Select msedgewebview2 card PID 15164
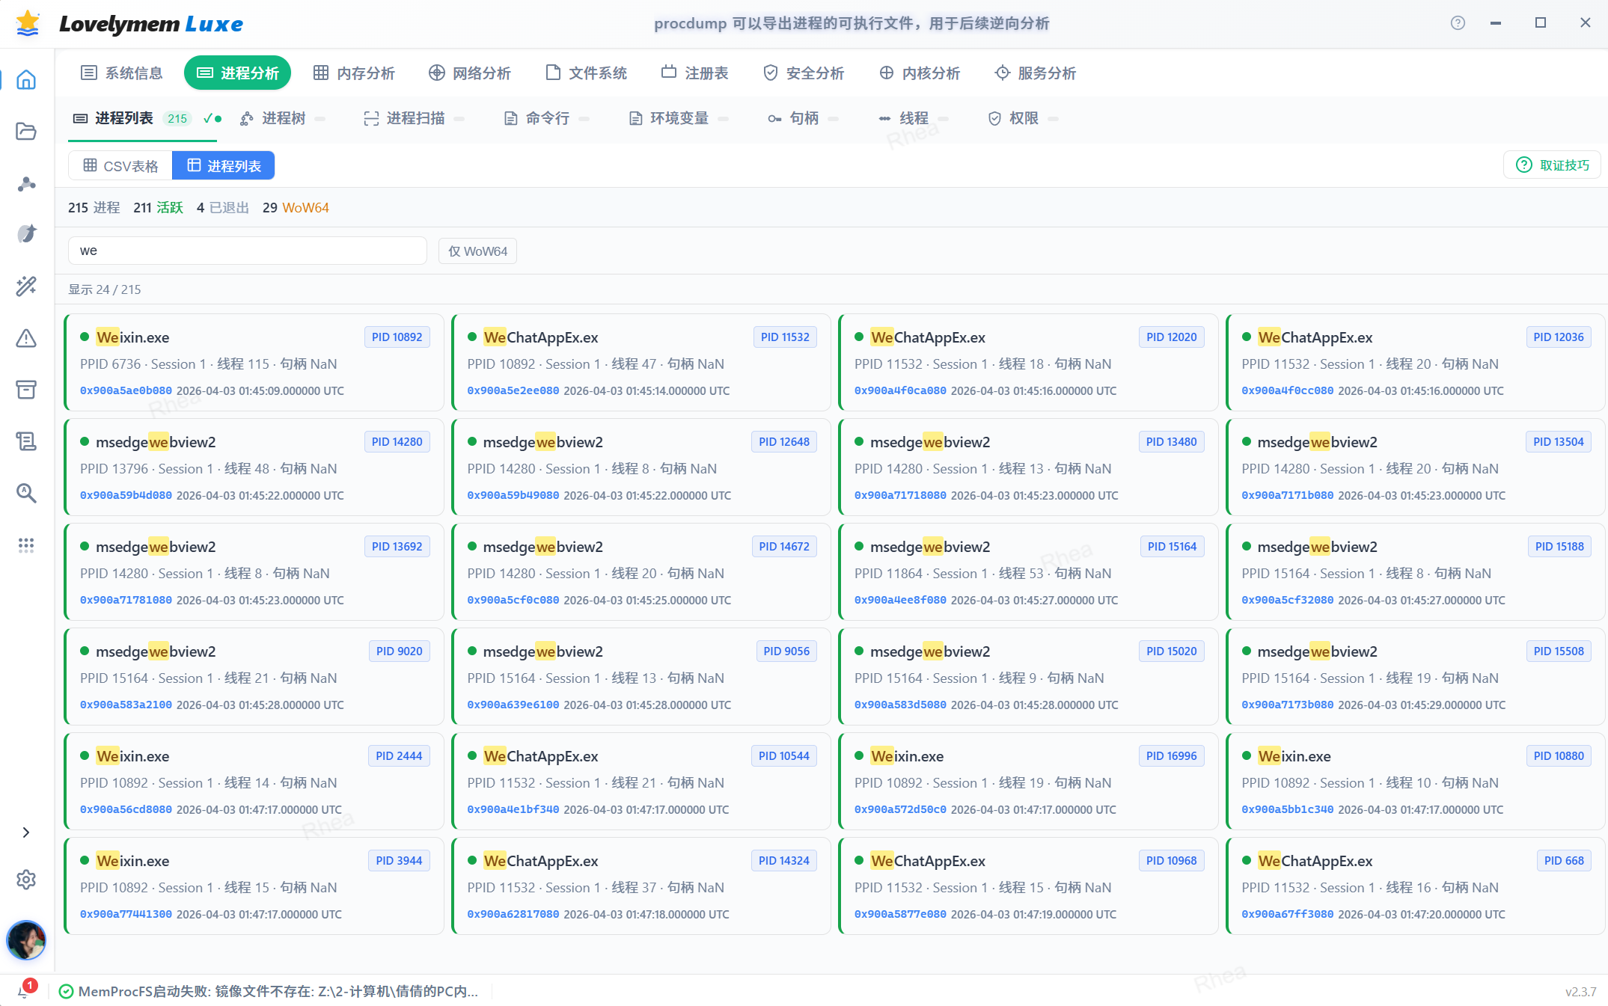Viewport: 1608px width, 1006px height. 1028,572
